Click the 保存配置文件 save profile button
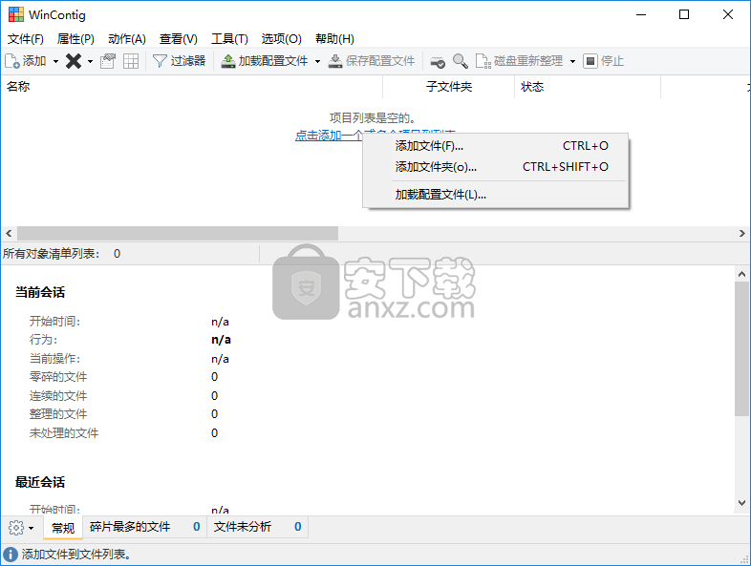Viewport: 751px width, 566px height. click(x=372, y=61)
